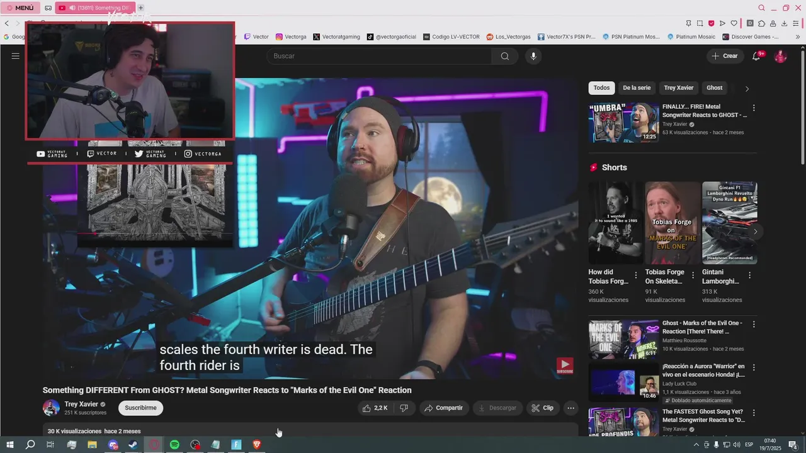The width and height of the screenshot is (806, 453).
Task: Open the Vectoratgaming bookmark
Action: (336, 36)
